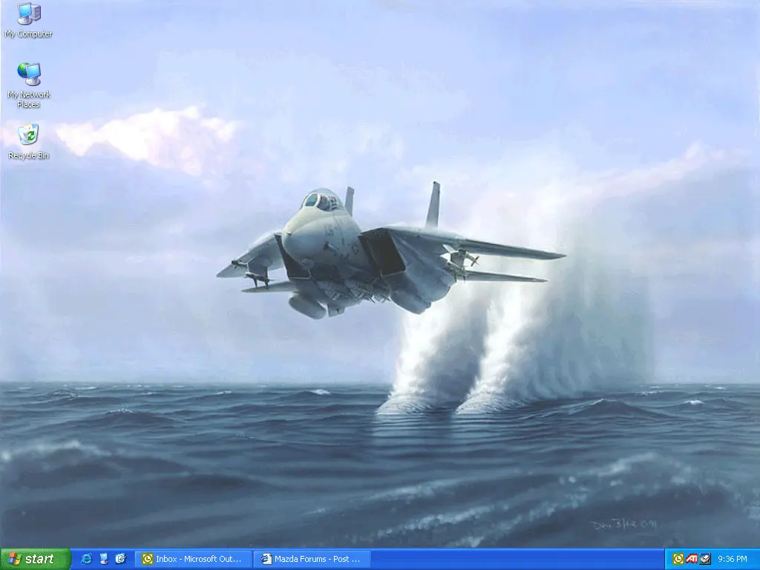
Task: Click the artist signature on the wallpaper
Action: pyautogui.click(x=623, y=525)
